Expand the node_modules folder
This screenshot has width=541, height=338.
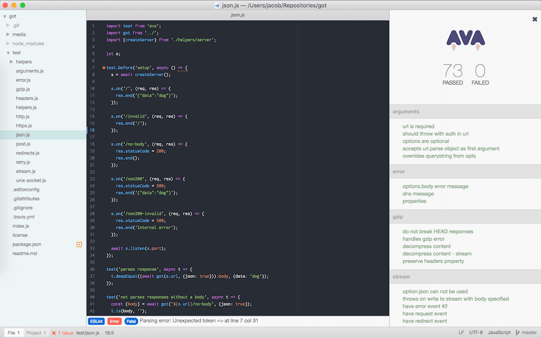[8, 43]
